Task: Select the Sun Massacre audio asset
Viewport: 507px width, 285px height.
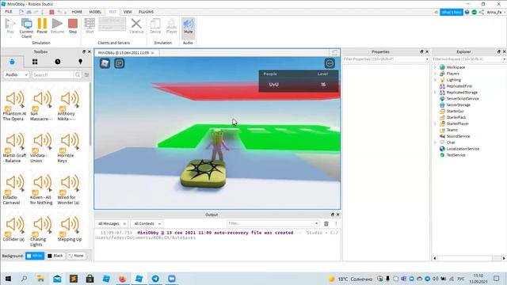Action: click(x=42, y=105)
